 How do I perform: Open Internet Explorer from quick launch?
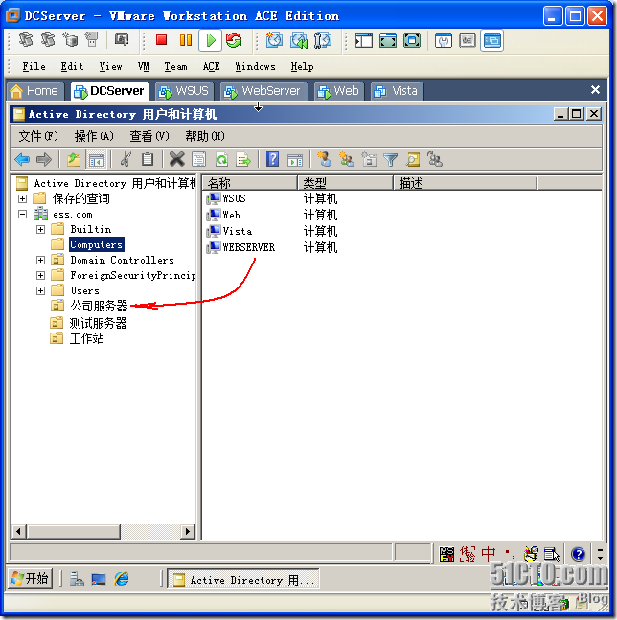coord(122,579)
